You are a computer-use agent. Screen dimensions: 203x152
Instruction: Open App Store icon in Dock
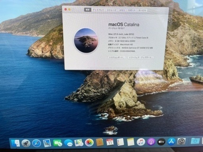[171, 142]
